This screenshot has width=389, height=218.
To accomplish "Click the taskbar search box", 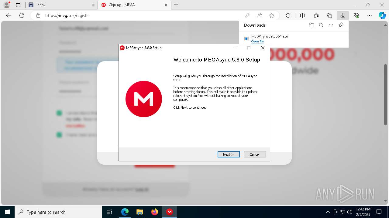I will [58, 212].
